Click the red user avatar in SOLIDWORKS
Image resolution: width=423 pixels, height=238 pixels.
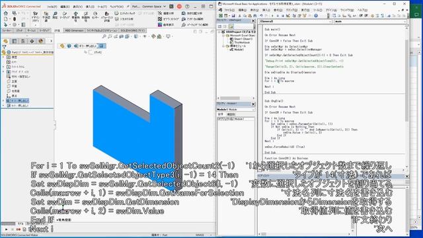tap(179, 6)
